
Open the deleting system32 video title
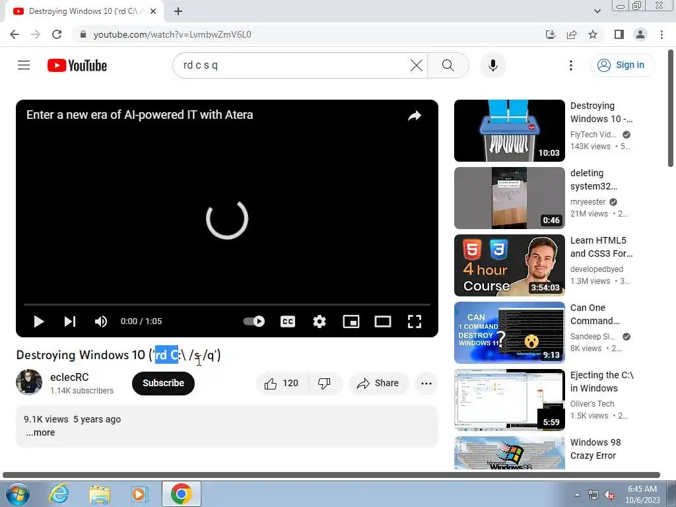[x=593, y=180]
